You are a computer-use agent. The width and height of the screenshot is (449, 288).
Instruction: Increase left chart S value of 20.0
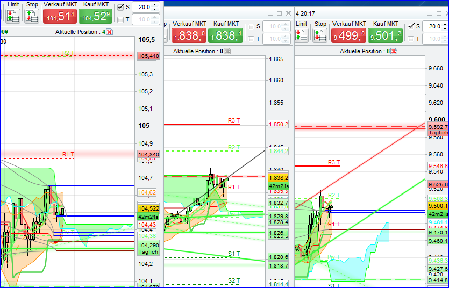pos(155,5)
